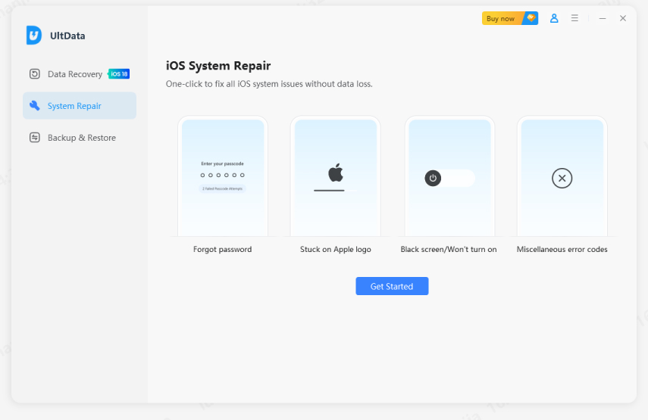Select the Forgot password phone card
Viewport: 648px width, 420px height.
tap(222, 178)
